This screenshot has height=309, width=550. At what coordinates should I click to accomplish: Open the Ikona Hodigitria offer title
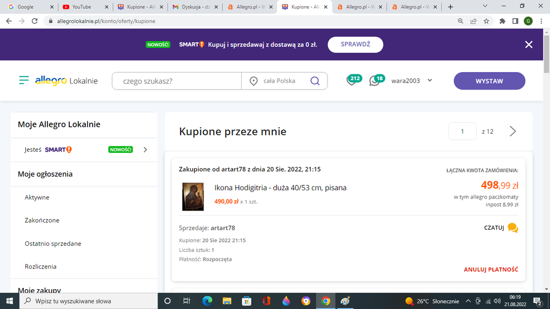(x=280, y=188)
